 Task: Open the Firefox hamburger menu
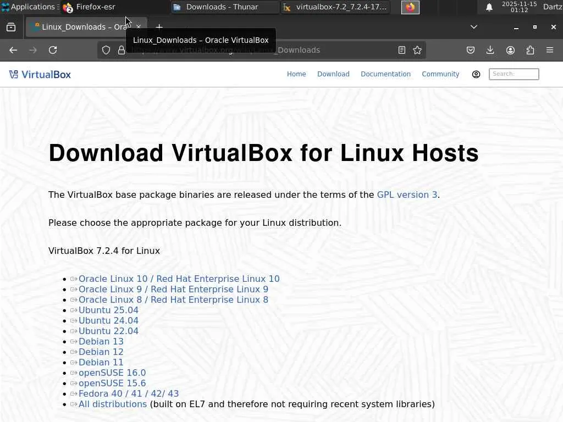550,50
